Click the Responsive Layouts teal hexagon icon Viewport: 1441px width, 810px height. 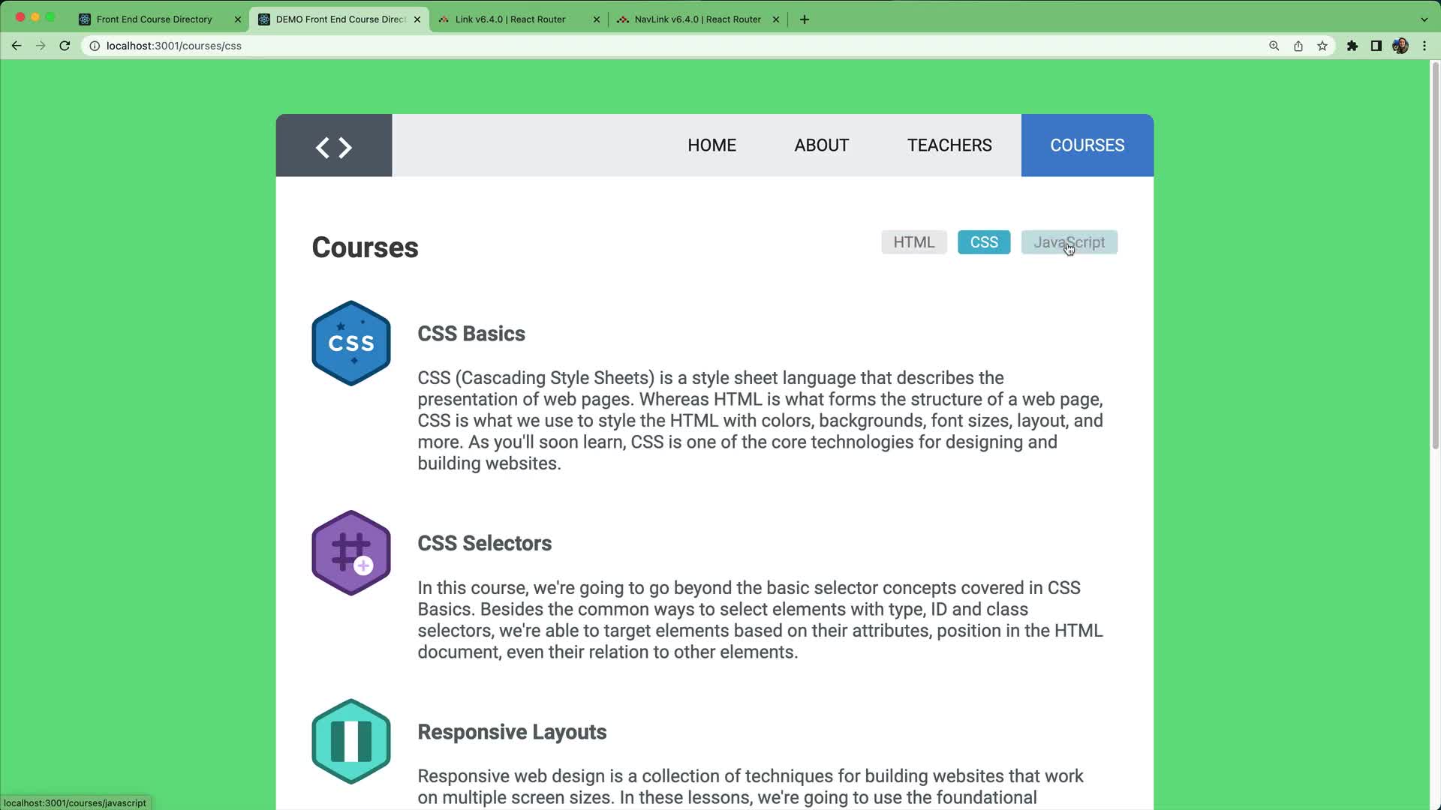350,741
